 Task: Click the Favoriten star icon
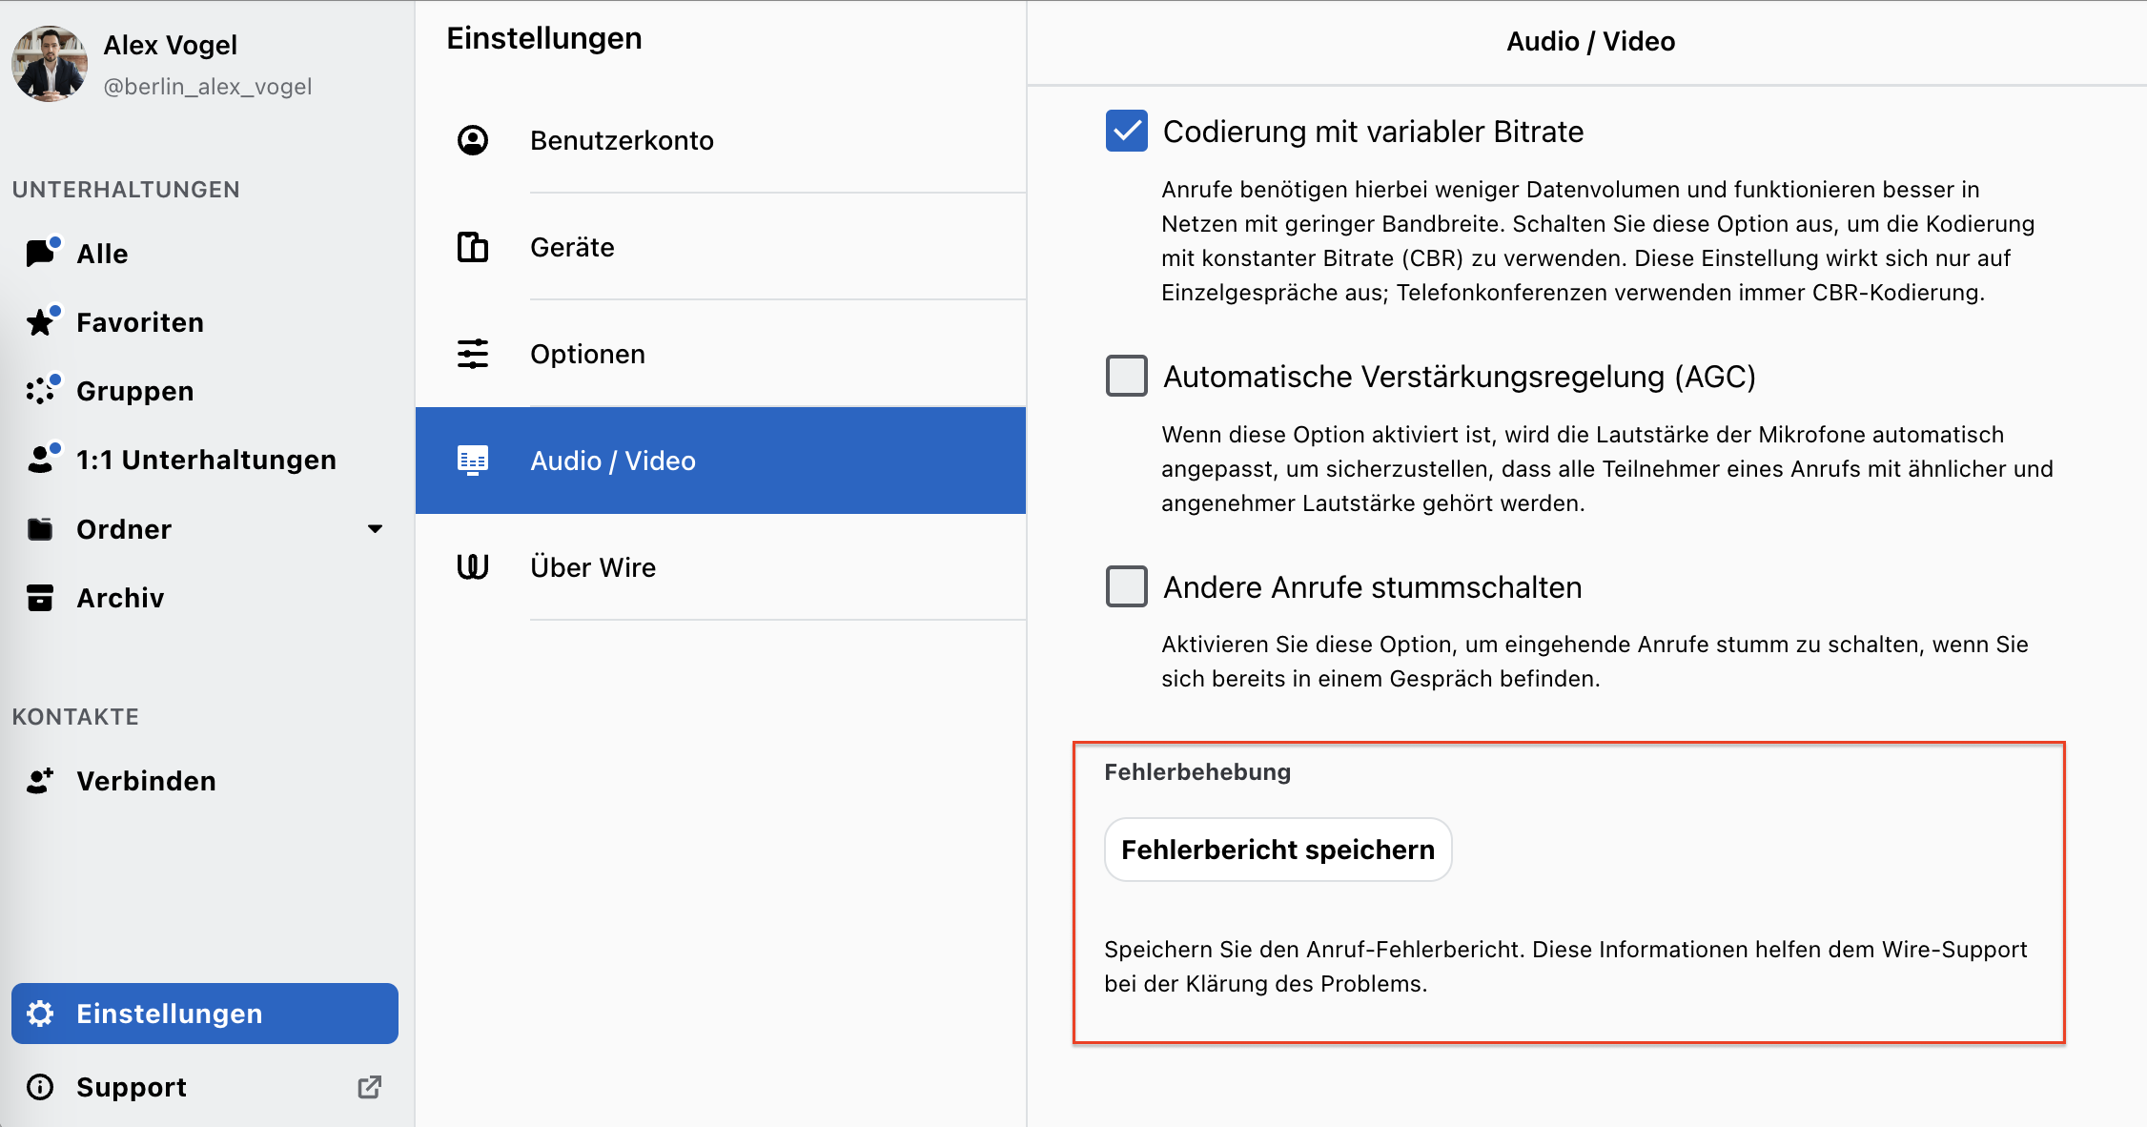tap(40, 322)
